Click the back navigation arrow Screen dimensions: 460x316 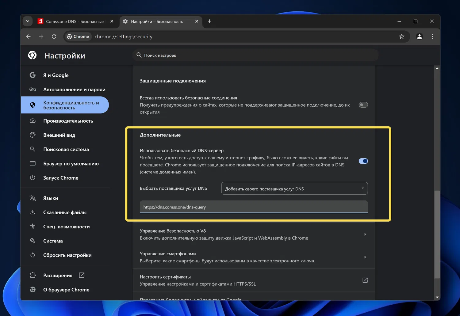tap(29, 36)
